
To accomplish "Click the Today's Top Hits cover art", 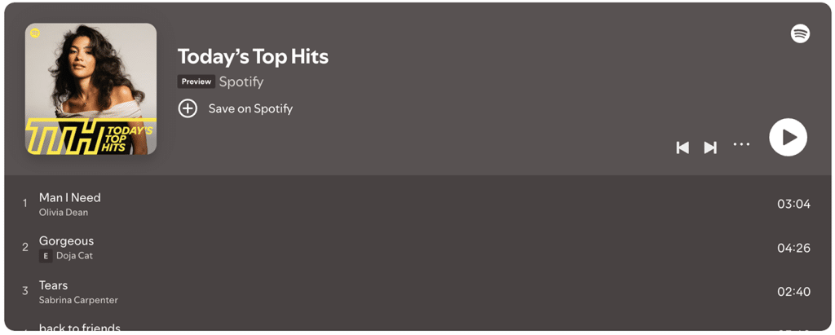I will tap(91, 89).
